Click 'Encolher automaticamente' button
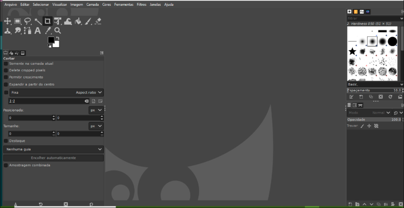The width and height of the screenshot is (404, 208). (x=54, y=158)
